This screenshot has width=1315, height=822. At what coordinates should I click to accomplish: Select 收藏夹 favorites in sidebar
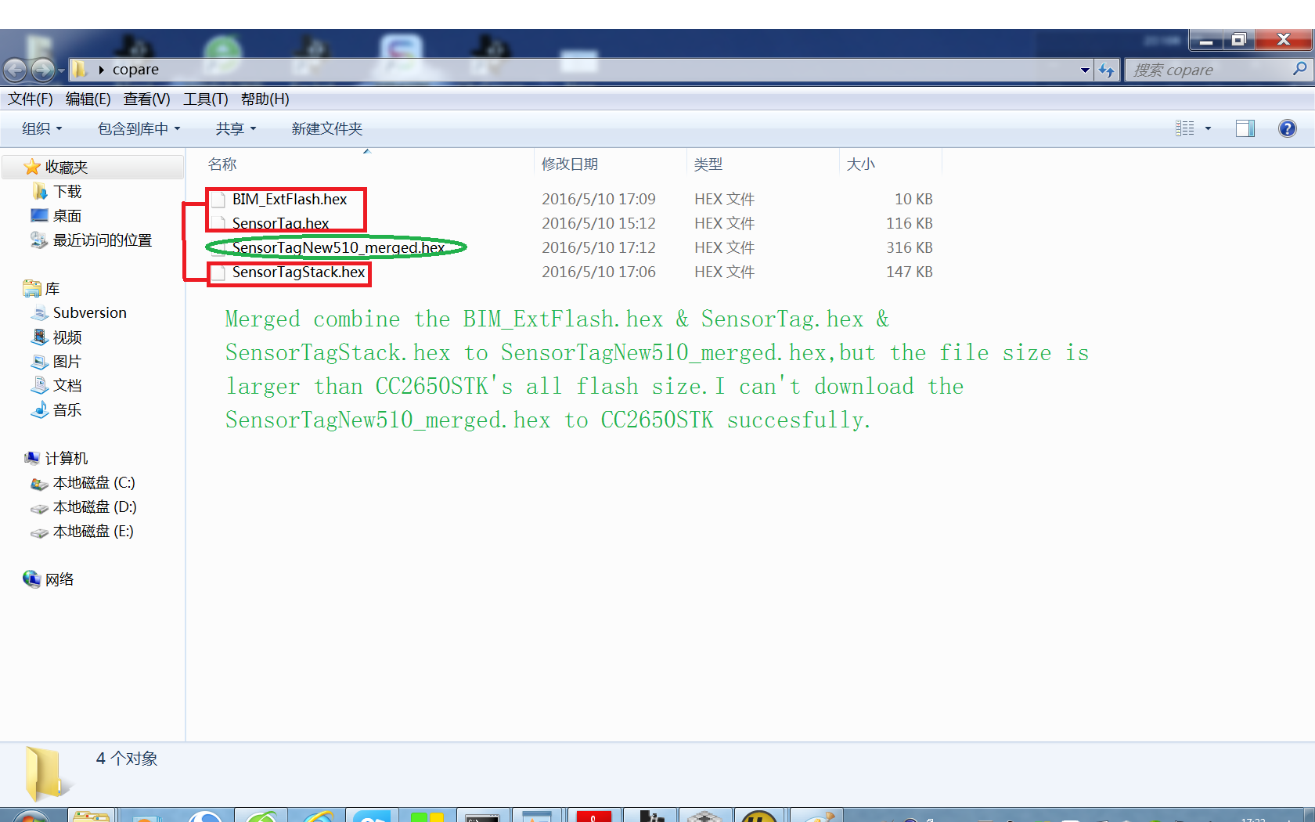pyautogui.click(x=67, y=167)
